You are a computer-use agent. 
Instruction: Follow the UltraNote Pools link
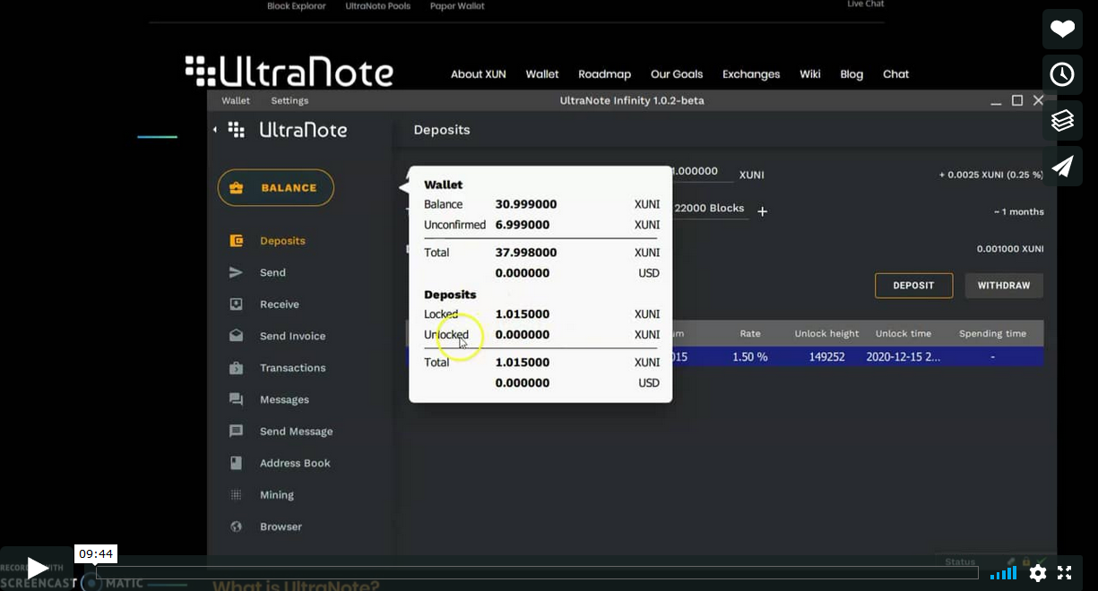(x=378, y=6)
